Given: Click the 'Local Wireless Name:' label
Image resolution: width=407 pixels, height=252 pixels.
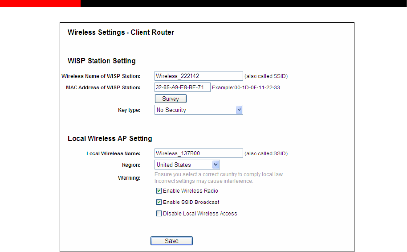Looking at the screenshot, I should 113,153.
